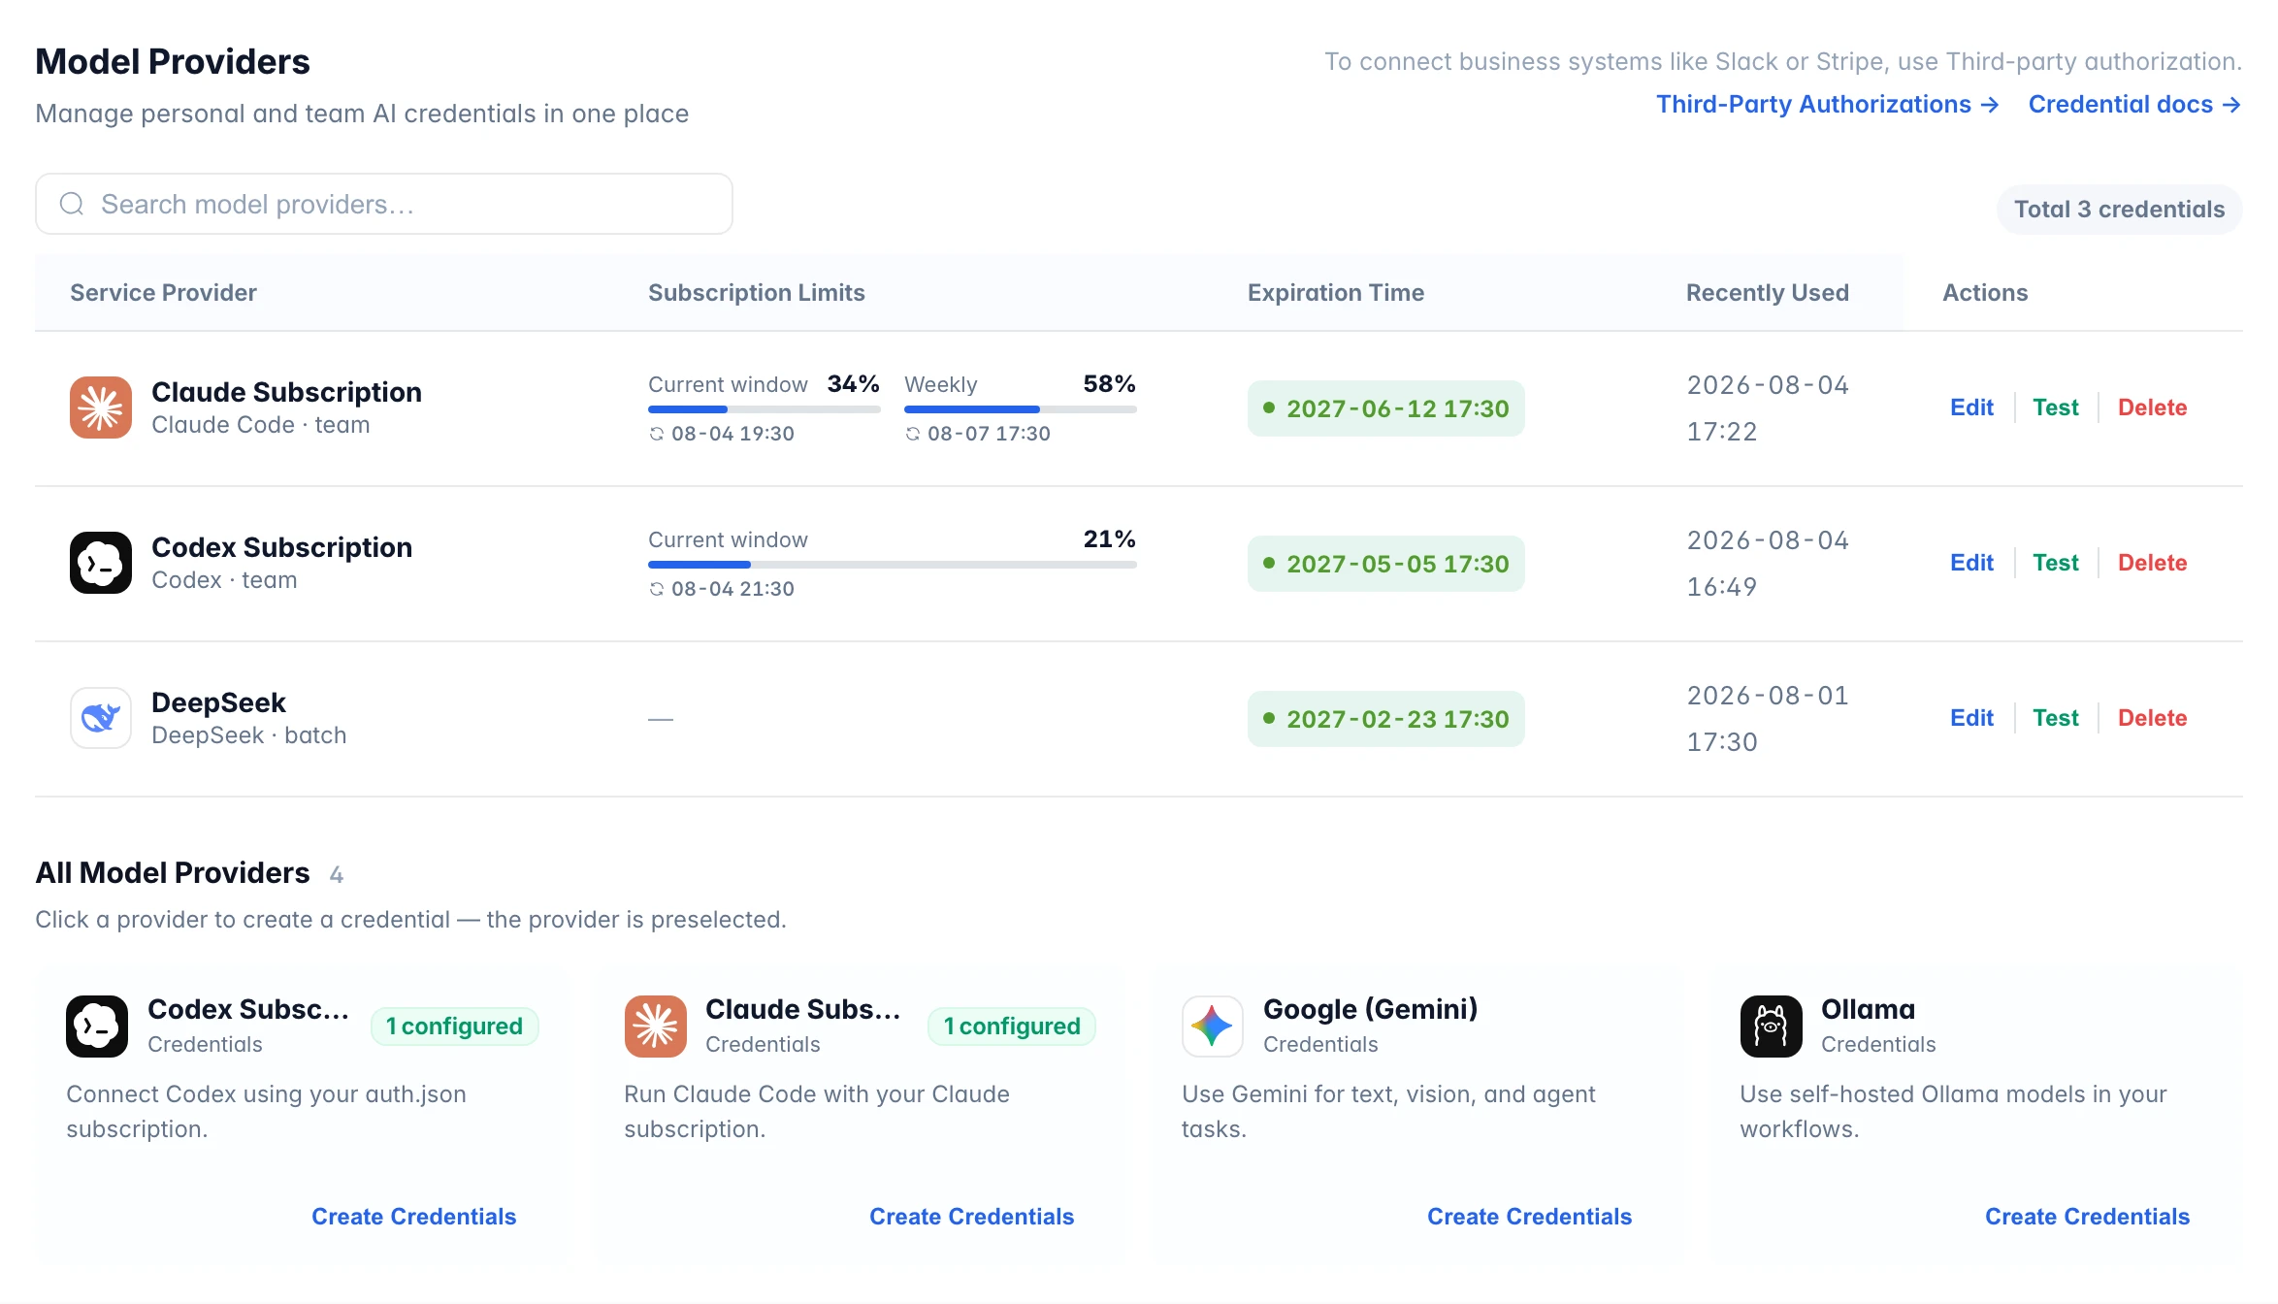2278x1304 pixels.
Task: Click the 'DeepSeek · batch' subtitle
Action: pos(249,735)
